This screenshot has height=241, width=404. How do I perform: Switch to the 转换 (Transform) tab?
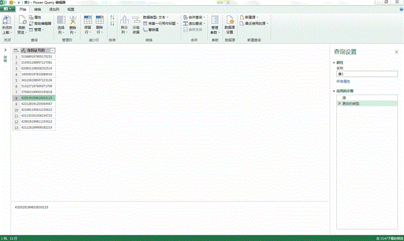pyautogui.click(x=38, y=10)
